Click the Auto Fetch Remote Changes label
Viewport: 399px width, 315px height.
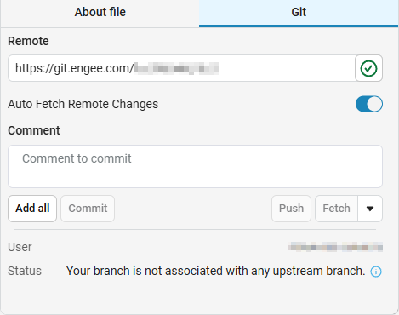pos(83,104)
